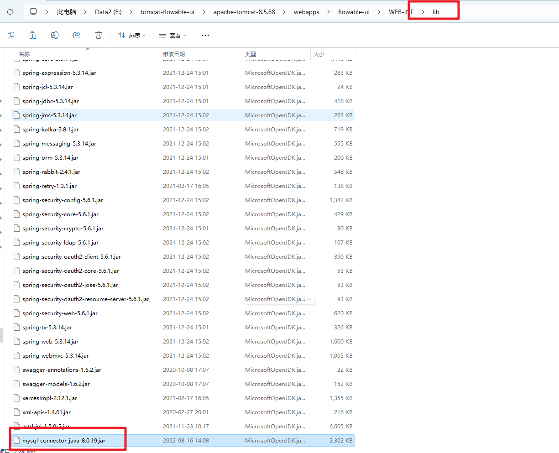Expand the chevron after 此电脑 in the breadcrumb
The width and height of the screenshot is (559, 453).
click(x=86, y=12)
